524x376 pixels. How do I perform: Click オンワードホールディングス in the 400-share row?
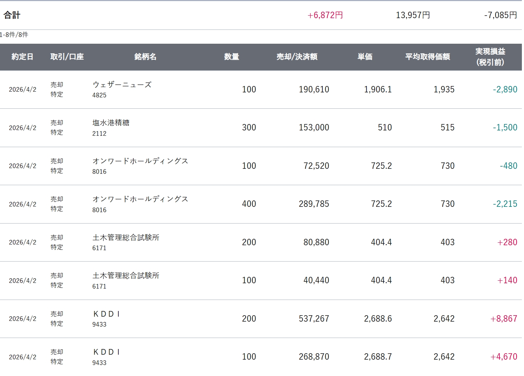click(140, 199)
